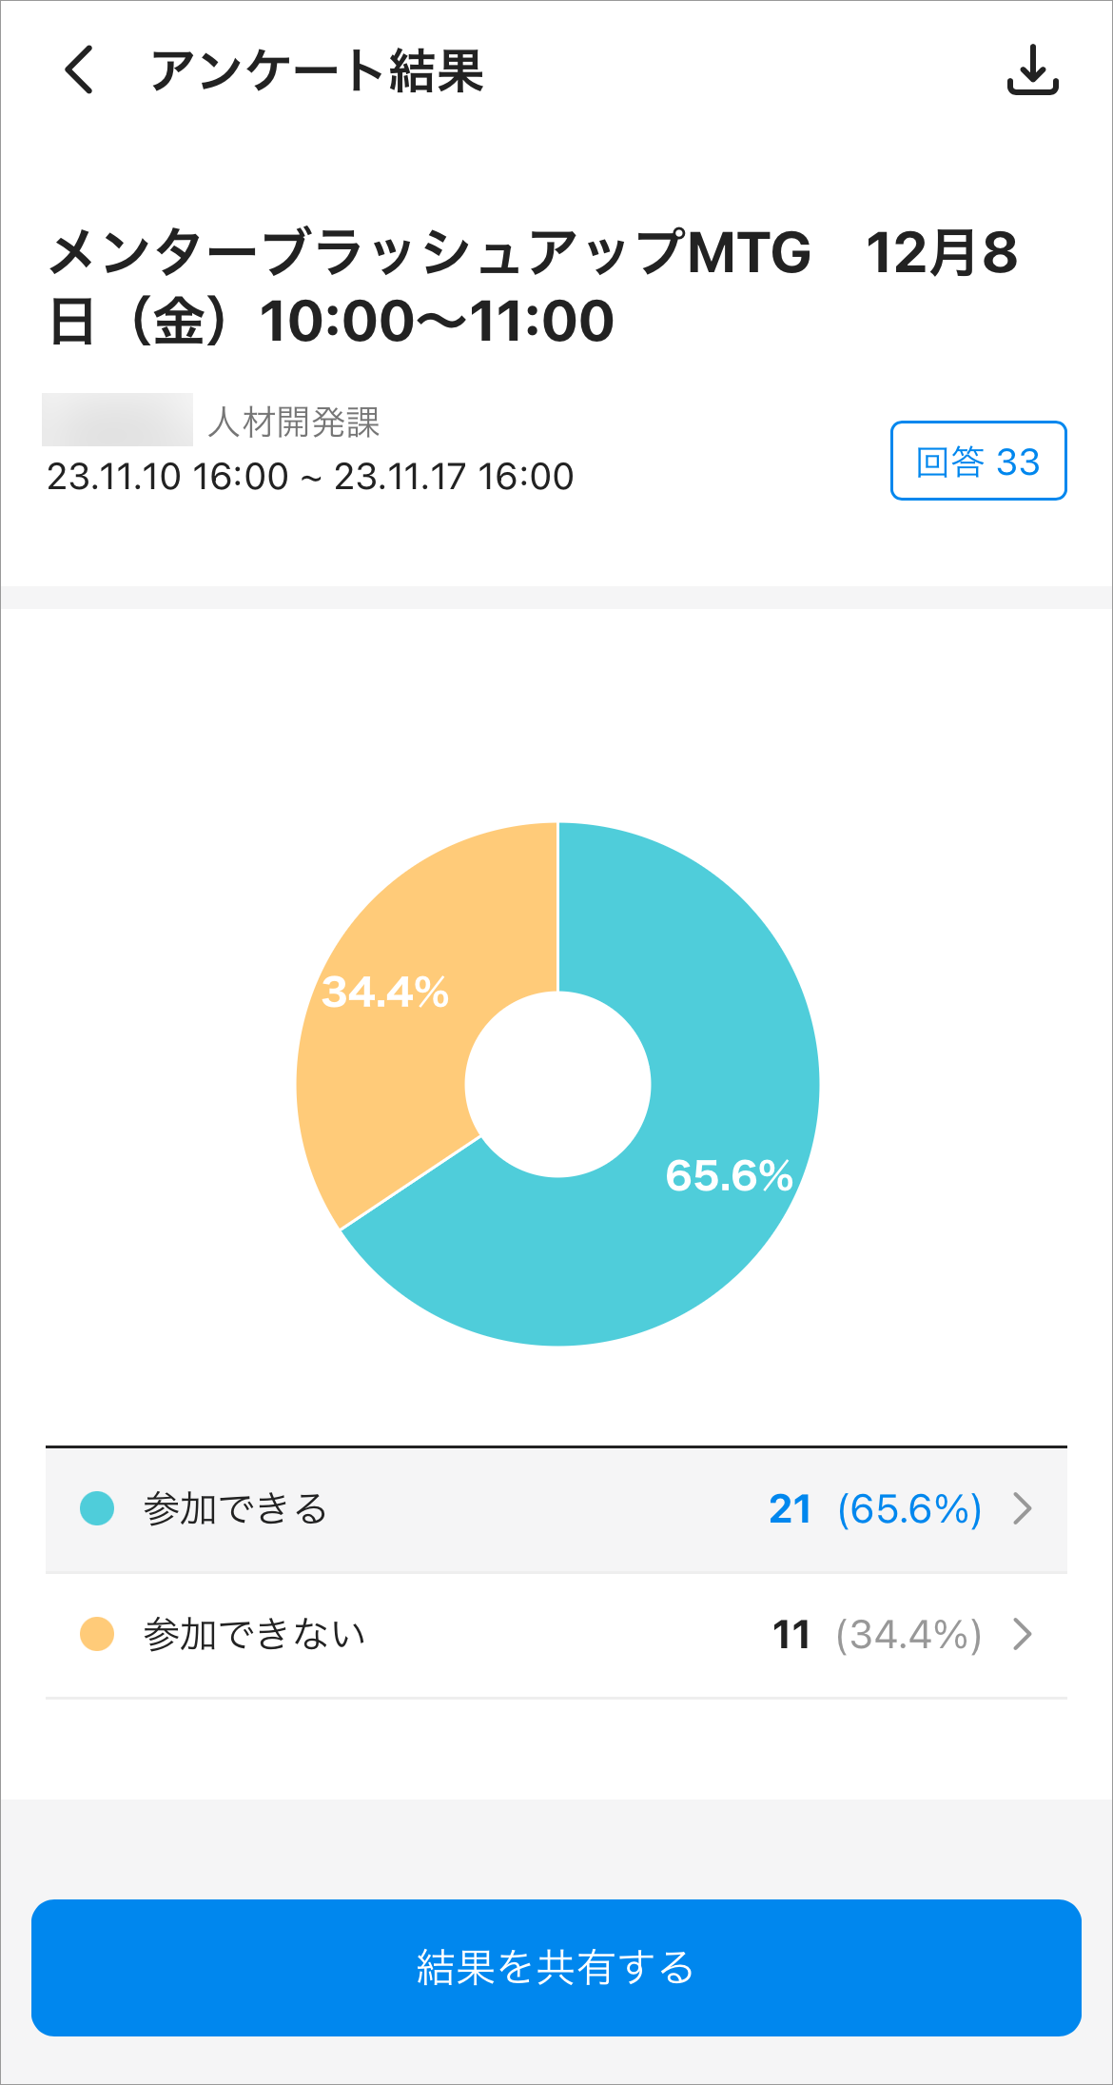Click the blurred author name
The height and width of the screenshot is (2085, 1113).
tap(117, 420)
